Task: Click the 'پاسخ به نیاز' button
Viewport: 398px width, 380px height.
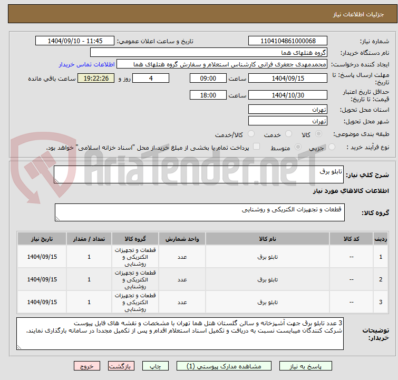Action: [x=305, y=366]
